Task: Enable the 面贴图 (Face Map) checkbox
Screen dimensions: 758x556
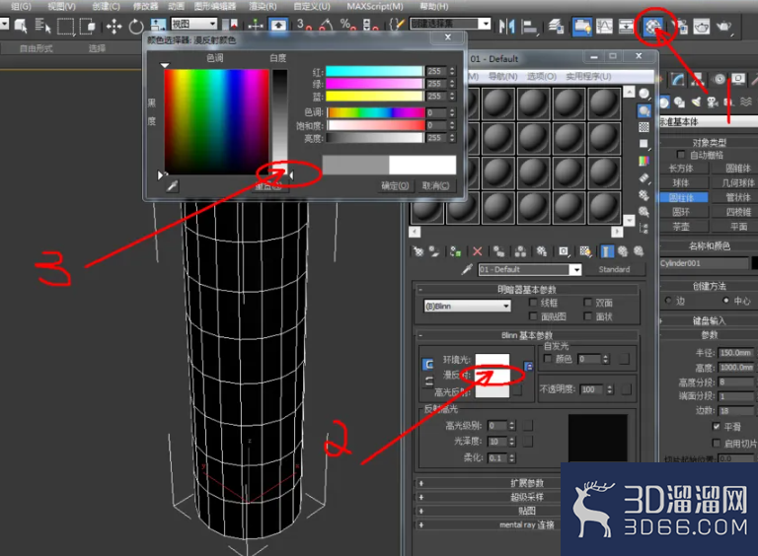Action: (x=533, y=316)
